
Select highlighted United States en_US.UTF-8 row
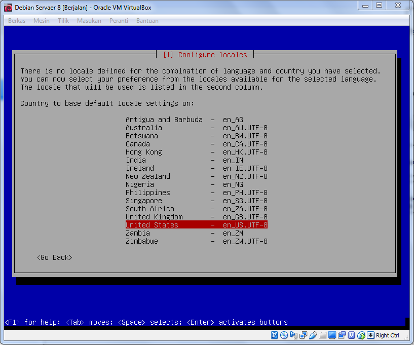[197, 225]
